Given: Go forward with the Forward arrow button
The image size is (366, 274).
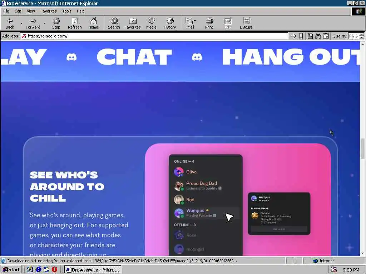Looking at the screenshot, I should coord(33,23).
